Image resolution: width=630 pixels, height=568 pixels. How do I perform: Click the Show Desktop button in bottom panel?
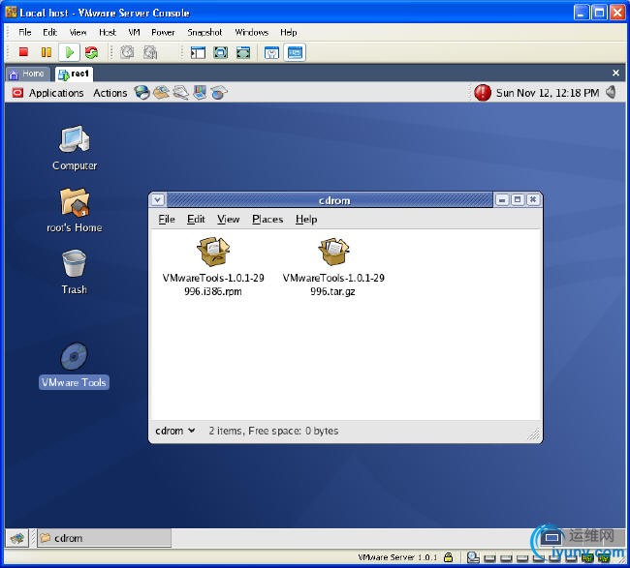tap(17, 538)
